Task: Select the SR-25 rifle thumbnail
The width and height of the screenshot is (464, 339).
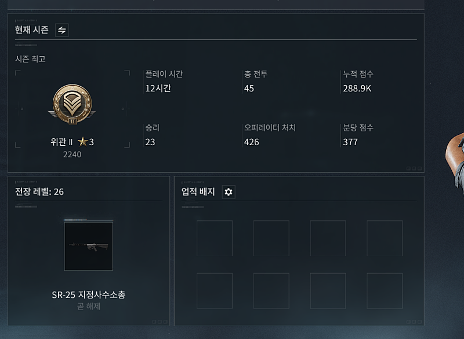Action: point(89,245)
